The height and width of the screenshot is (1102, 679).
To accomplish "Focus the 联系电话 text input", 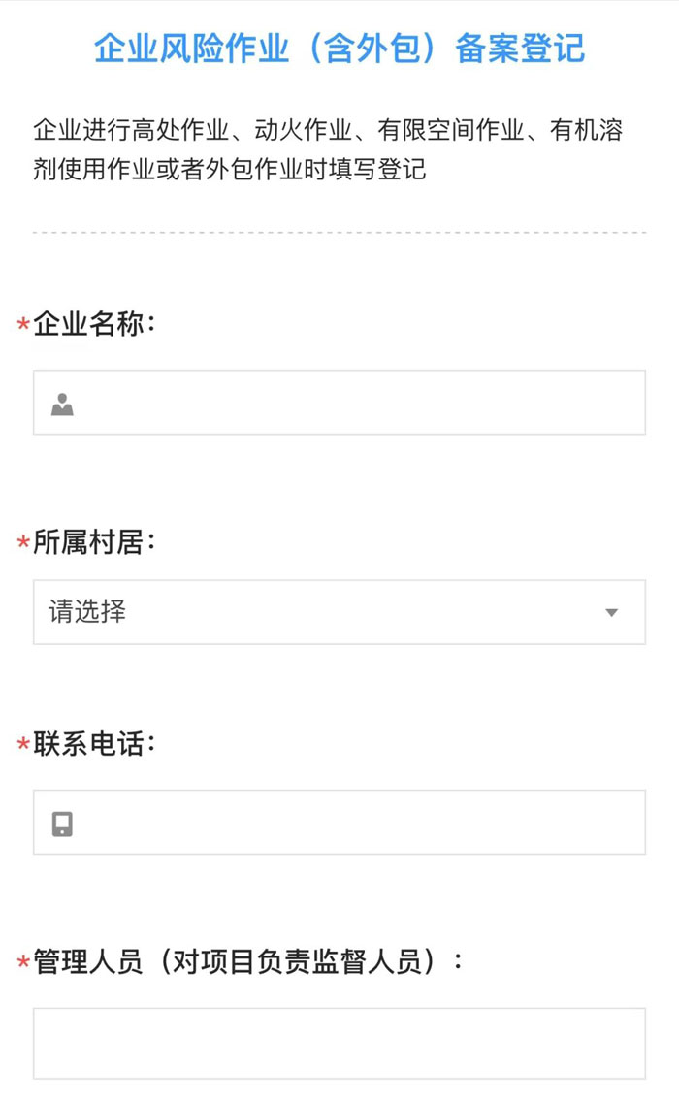I will 359,823.
